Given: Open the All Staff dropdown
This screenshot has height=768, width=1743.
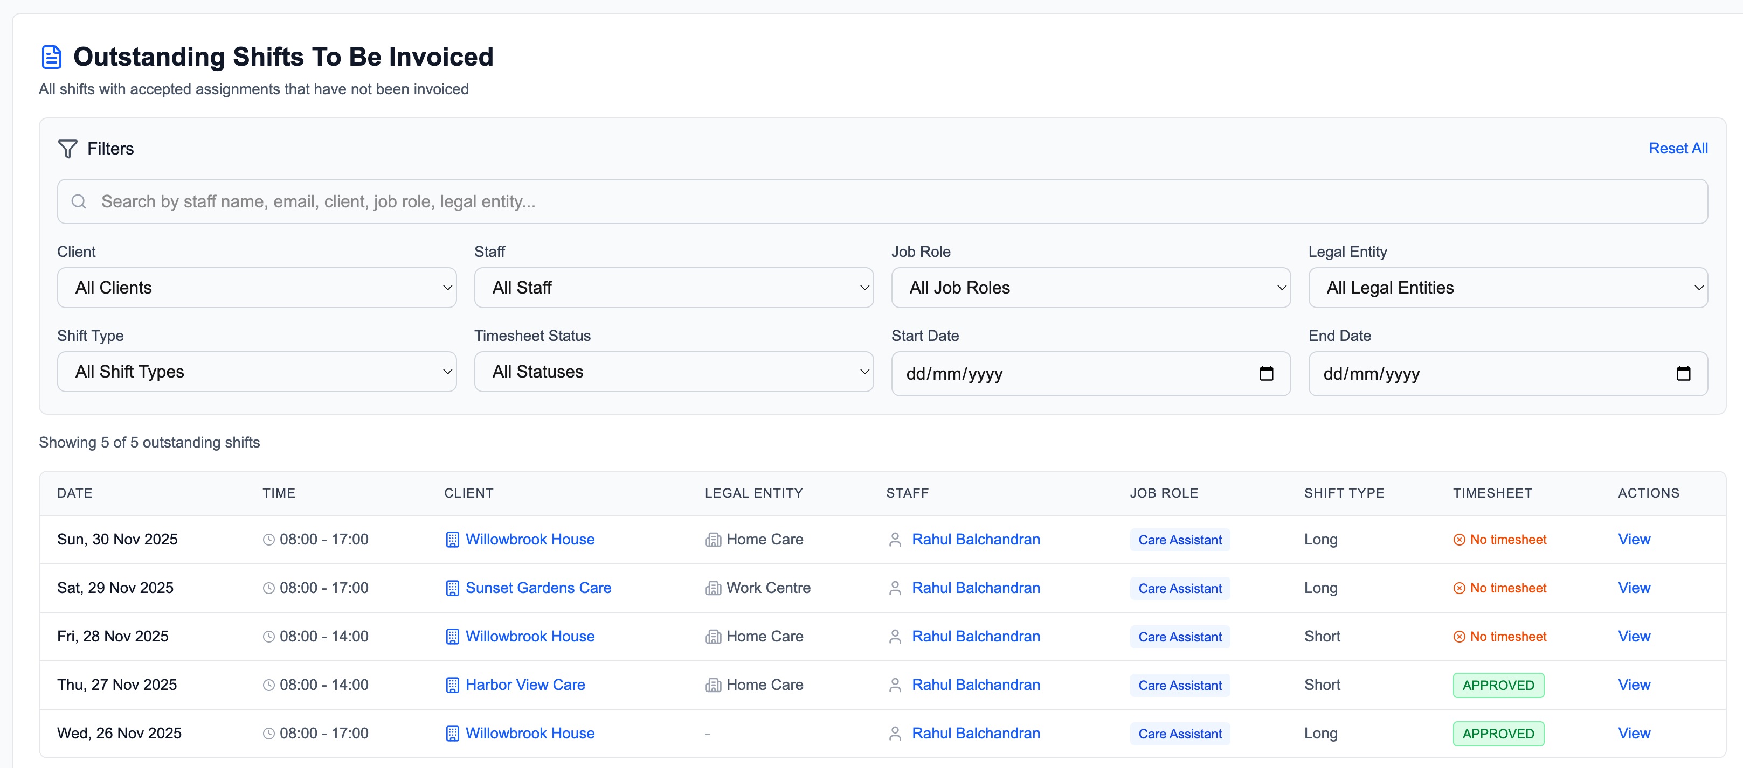Looking at the screenshot, I should pos(673,288).
